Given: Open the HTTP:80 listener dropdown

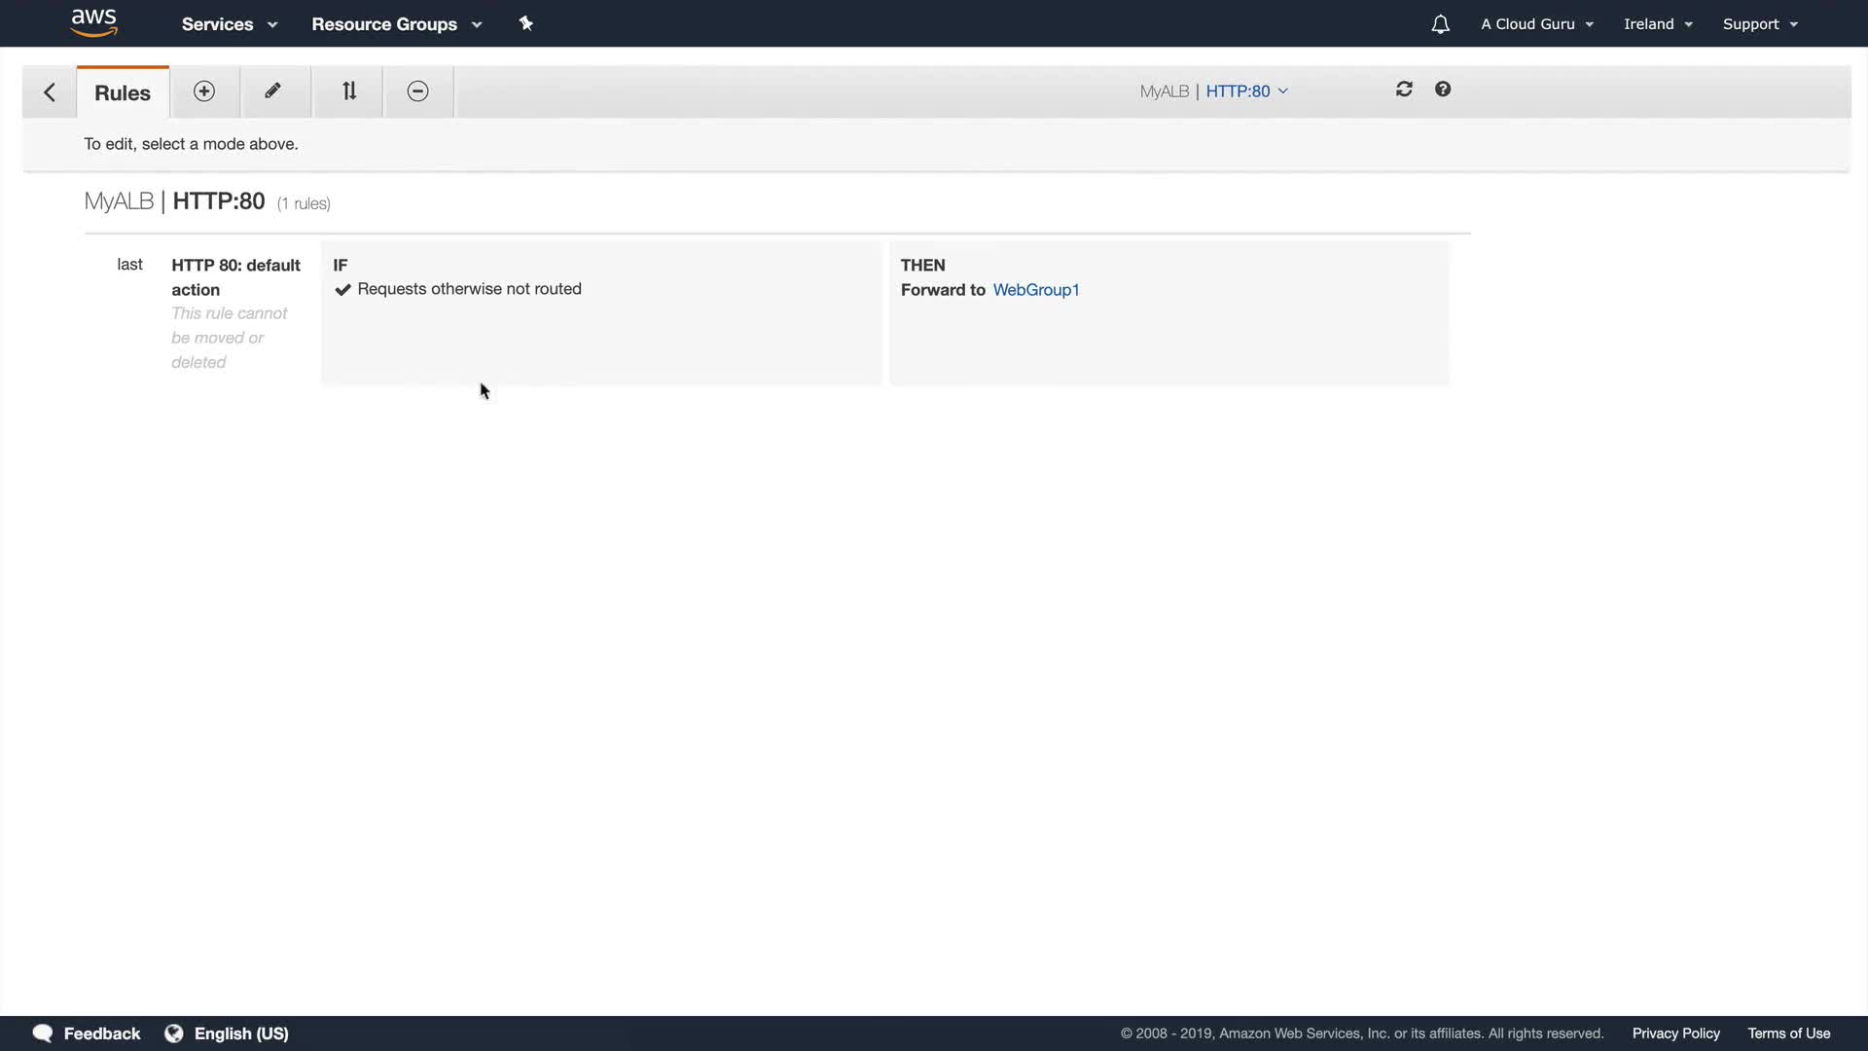Looking at the screenshot, I should click(1246, 91).
